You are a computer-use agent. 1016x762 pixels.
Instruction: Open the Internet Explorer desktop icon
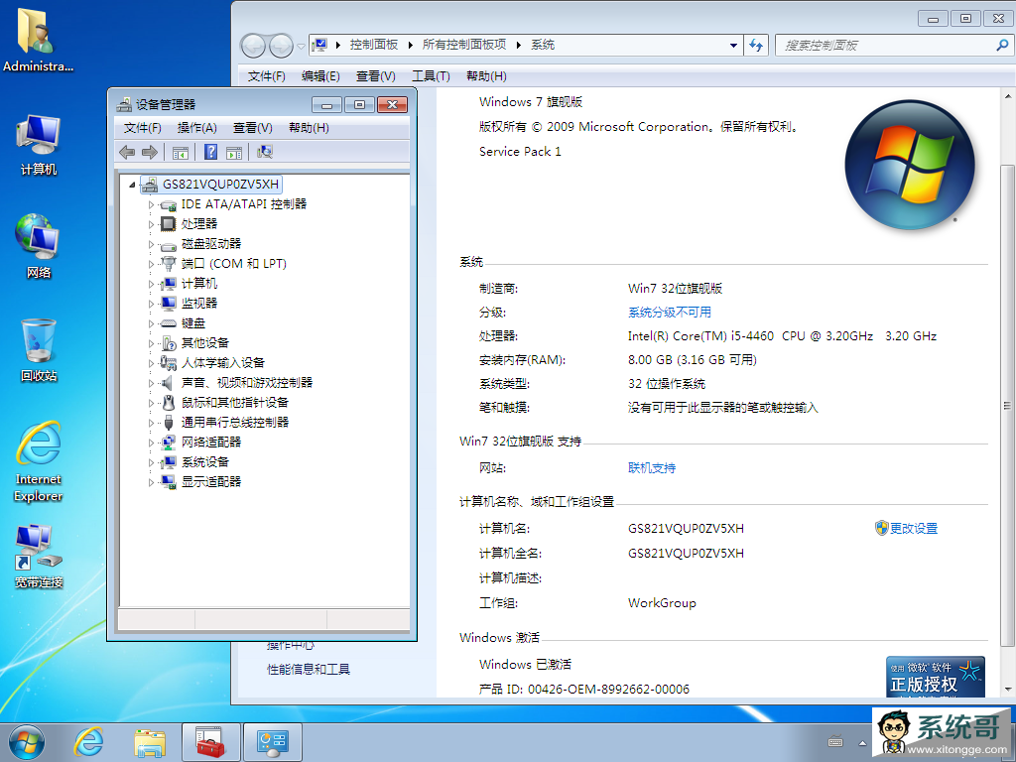pyautogui.click(x=39, y=461)
